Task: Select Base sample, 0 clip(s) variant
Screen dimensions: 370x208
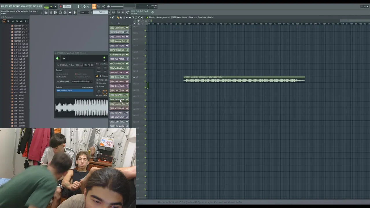Action: click(x=75, y=90)
